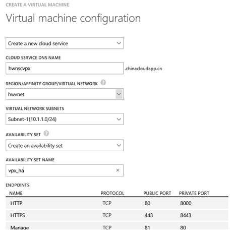Expand the hwvnet virtual network dropdown
Image resolution: width=231 pixels, height=239 pixels.
(x=65, y=94)
